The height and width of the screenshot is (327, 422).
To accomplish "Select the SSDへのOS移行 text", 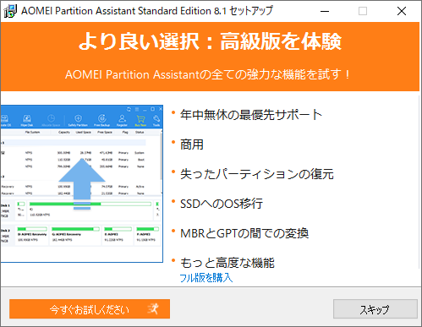I will click(x=222, y=204).
